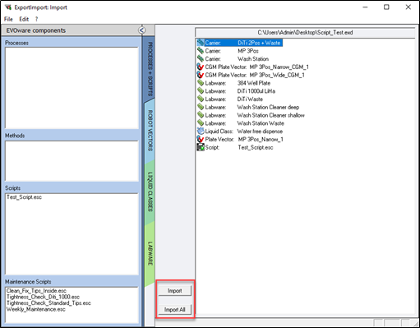Click the Carrier icon beside MP 3Pos
This screenshot has height=328, width=420.
[201, 51]
